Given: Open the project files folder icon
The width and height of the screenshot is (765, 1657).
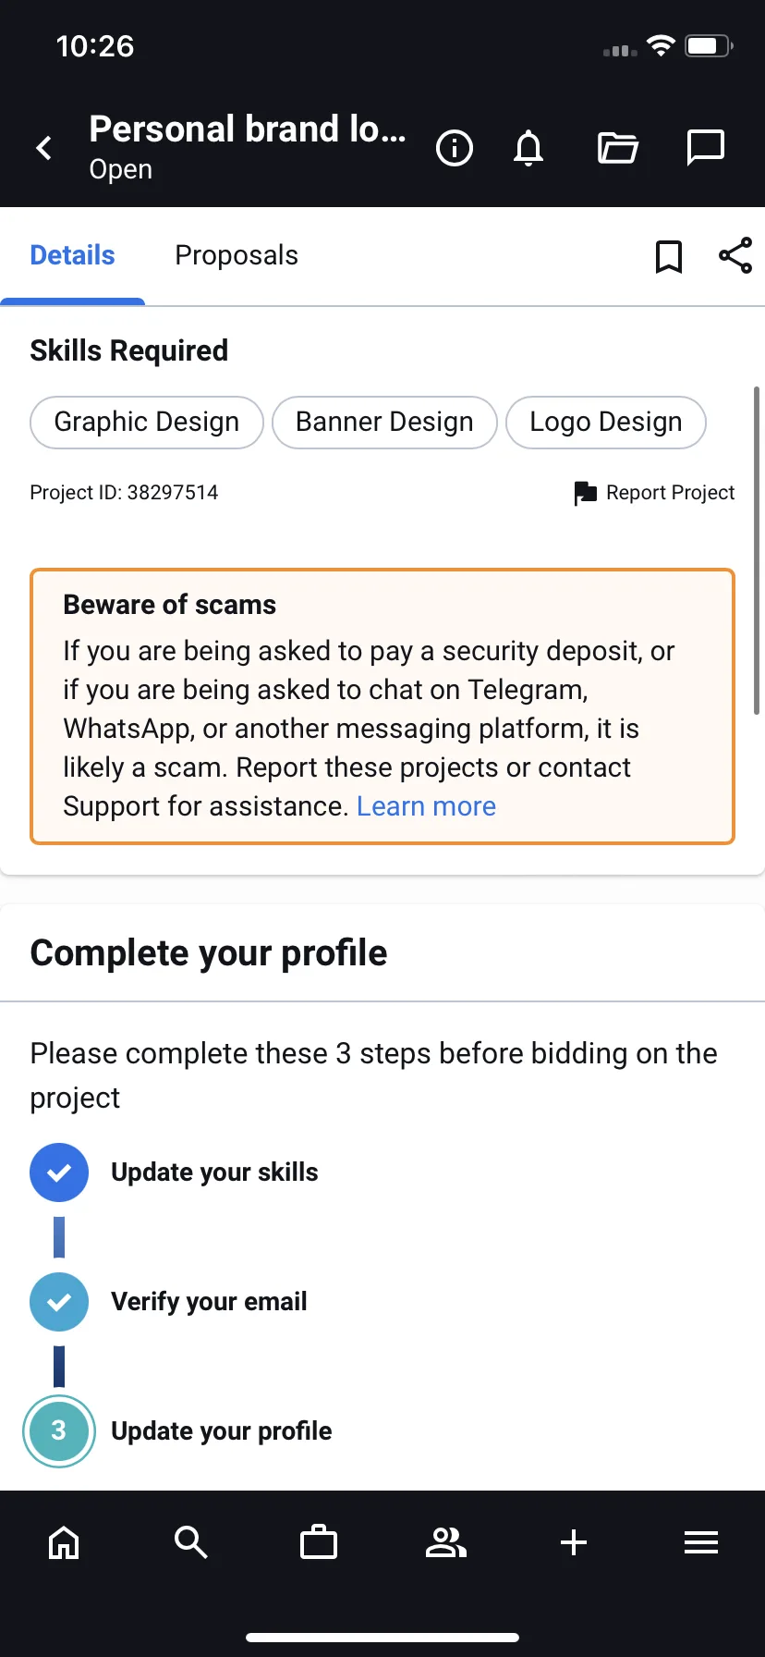Looking at the screenshot, I should (x=617, y=148).
